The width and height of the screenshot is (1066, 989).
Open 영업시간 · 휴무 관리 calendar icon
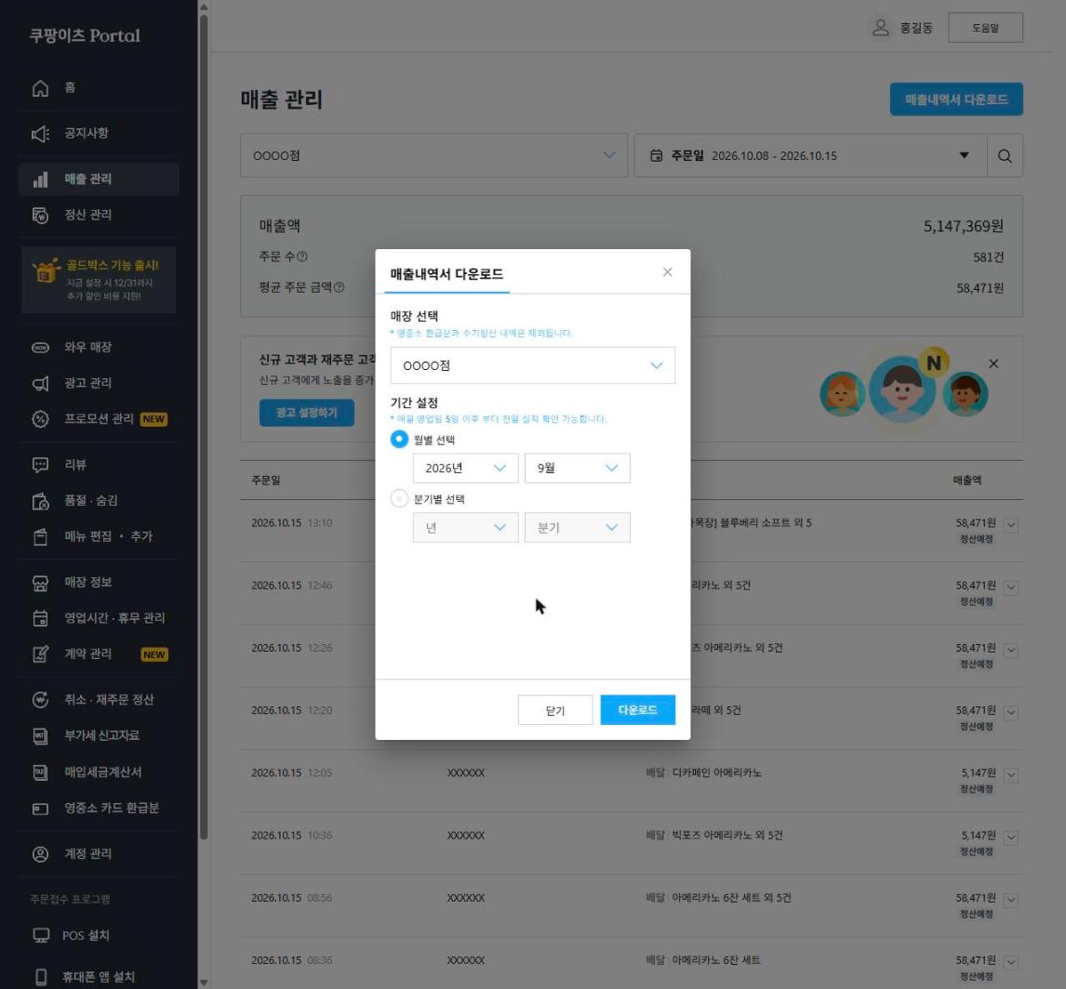41,618
